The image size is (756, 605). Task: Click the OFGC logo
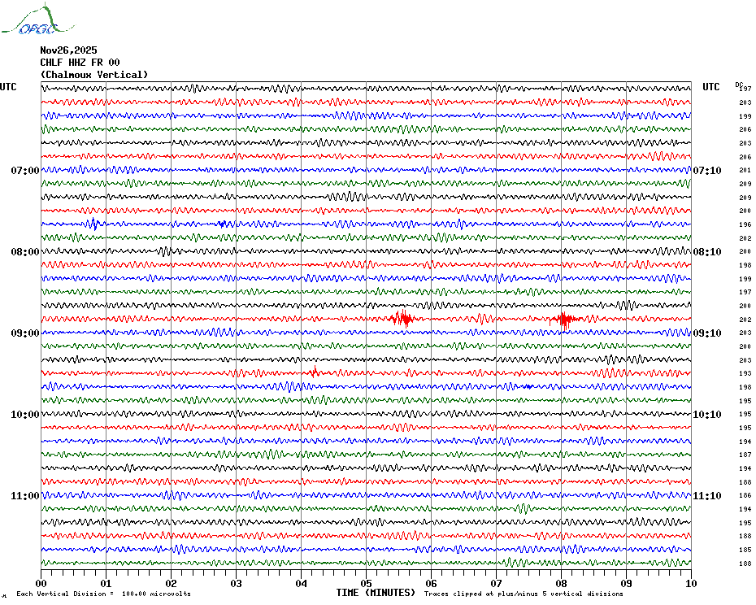(x=37, y=20)
